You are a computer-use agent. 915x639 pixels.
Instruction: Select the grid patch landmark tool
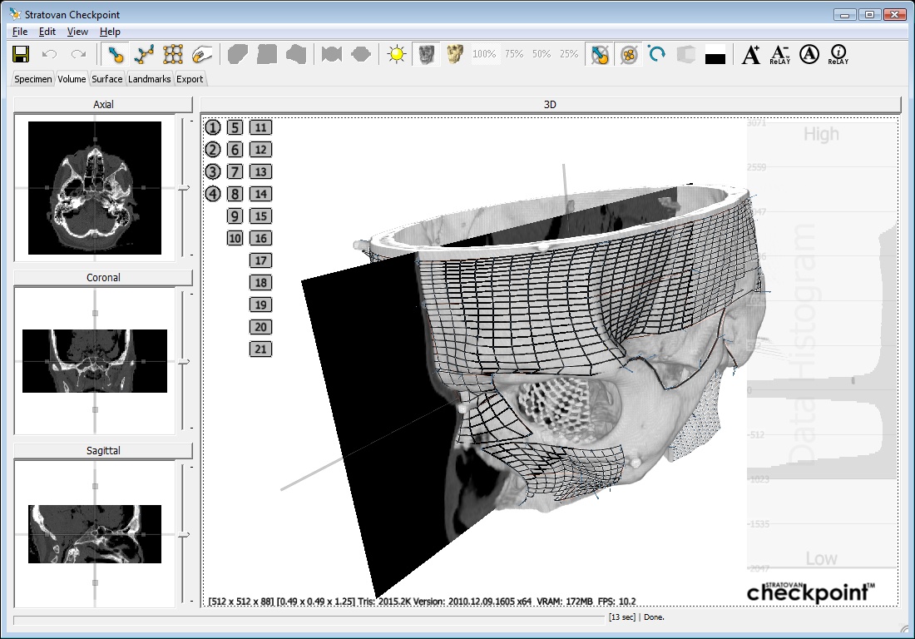click(x=173, y=55)
